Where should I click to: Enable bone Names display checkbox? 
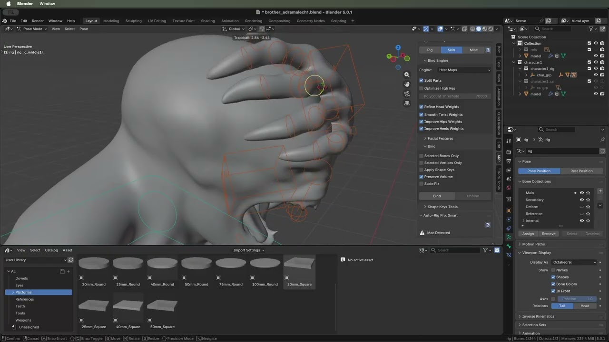click(x=553, y=270)
